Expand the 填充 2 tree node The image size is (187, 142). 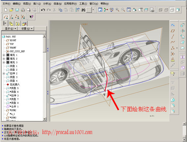4,59
